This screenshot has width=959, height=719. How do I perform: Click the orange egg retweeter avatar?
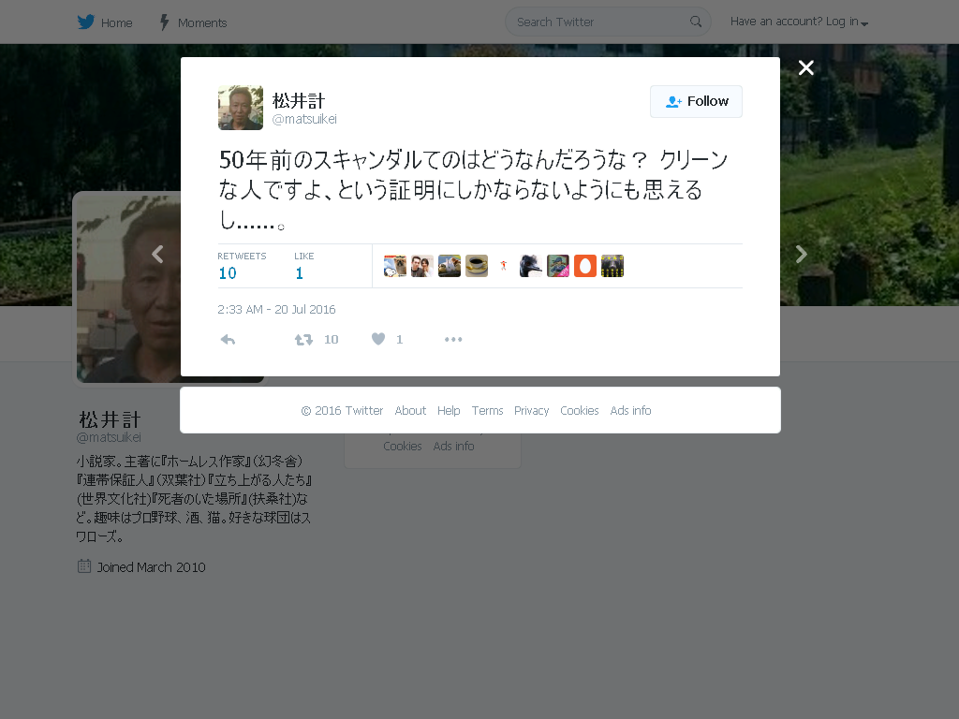(585, 266)
